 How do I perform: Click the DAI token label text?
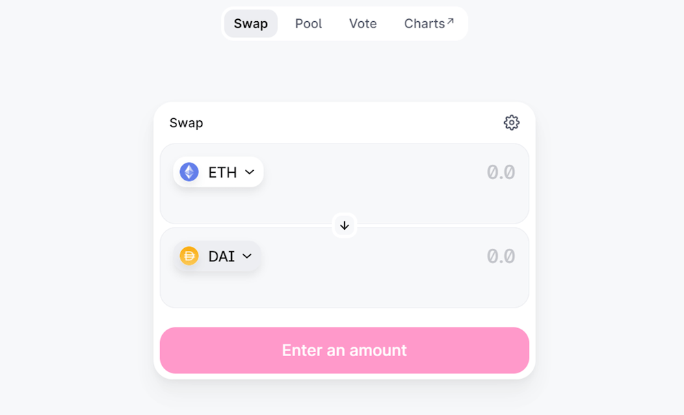[222, 256]
